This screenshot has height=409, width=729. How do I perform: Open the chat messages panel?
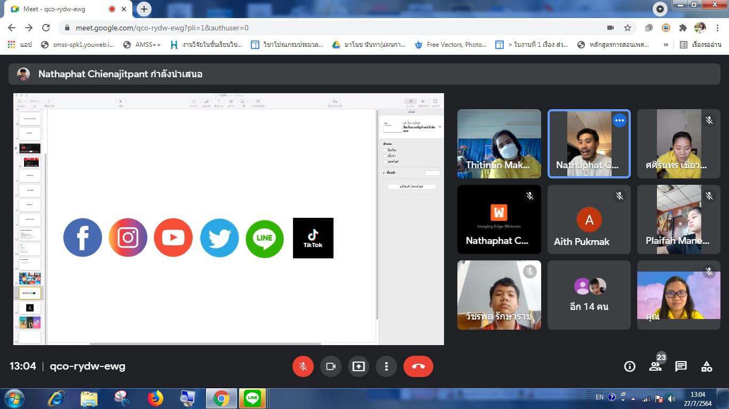681,366
